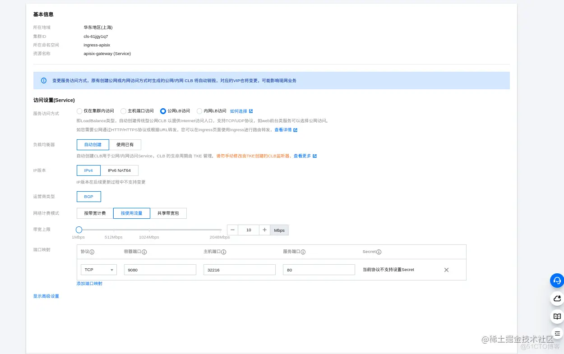This screenshot has height=354, width=564.
Task: Click external link icon beside 查看更多
Action: (314, 156)
